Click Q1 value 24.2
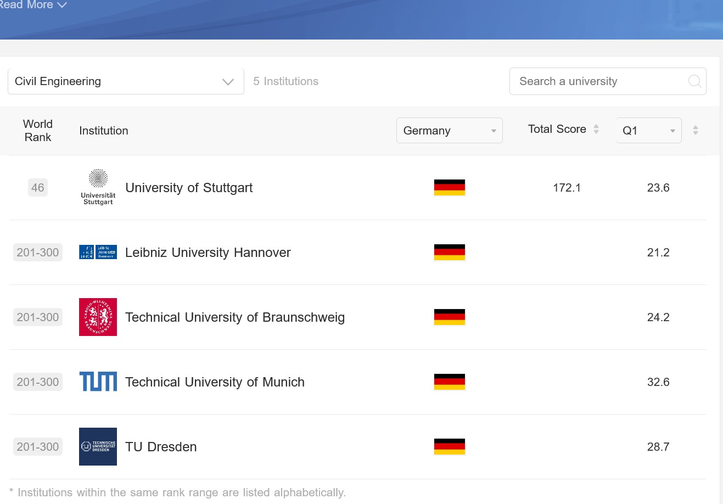The image size is (723, 504). point(658,317)
